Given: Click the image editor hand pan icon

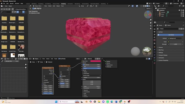Looking at the screenshot, I should tap(26, 68).
